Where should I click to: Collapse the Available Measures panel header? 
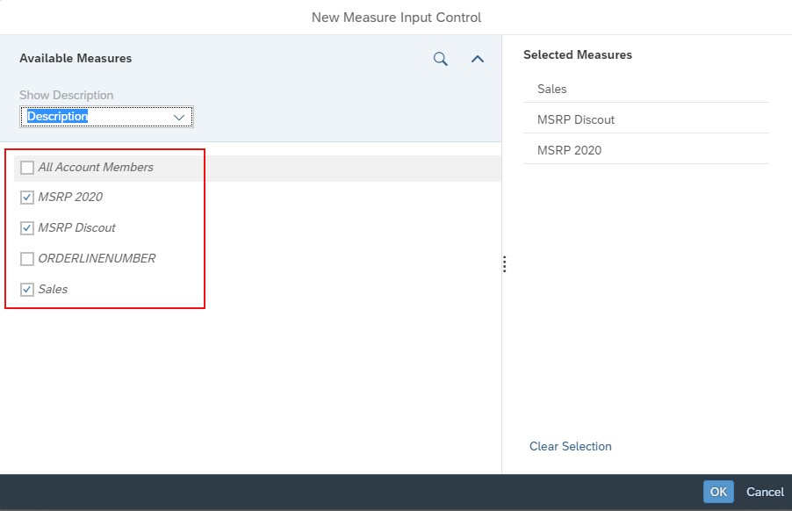pos(477,59)
